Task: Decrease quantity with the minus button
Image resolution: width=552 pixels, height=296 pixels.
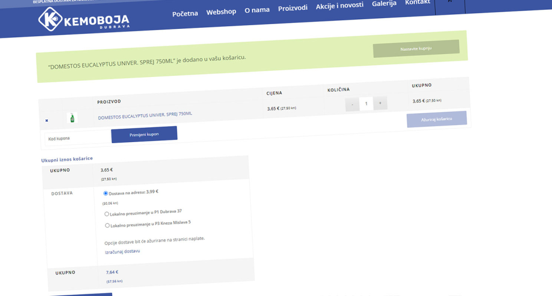Action: 352,104
